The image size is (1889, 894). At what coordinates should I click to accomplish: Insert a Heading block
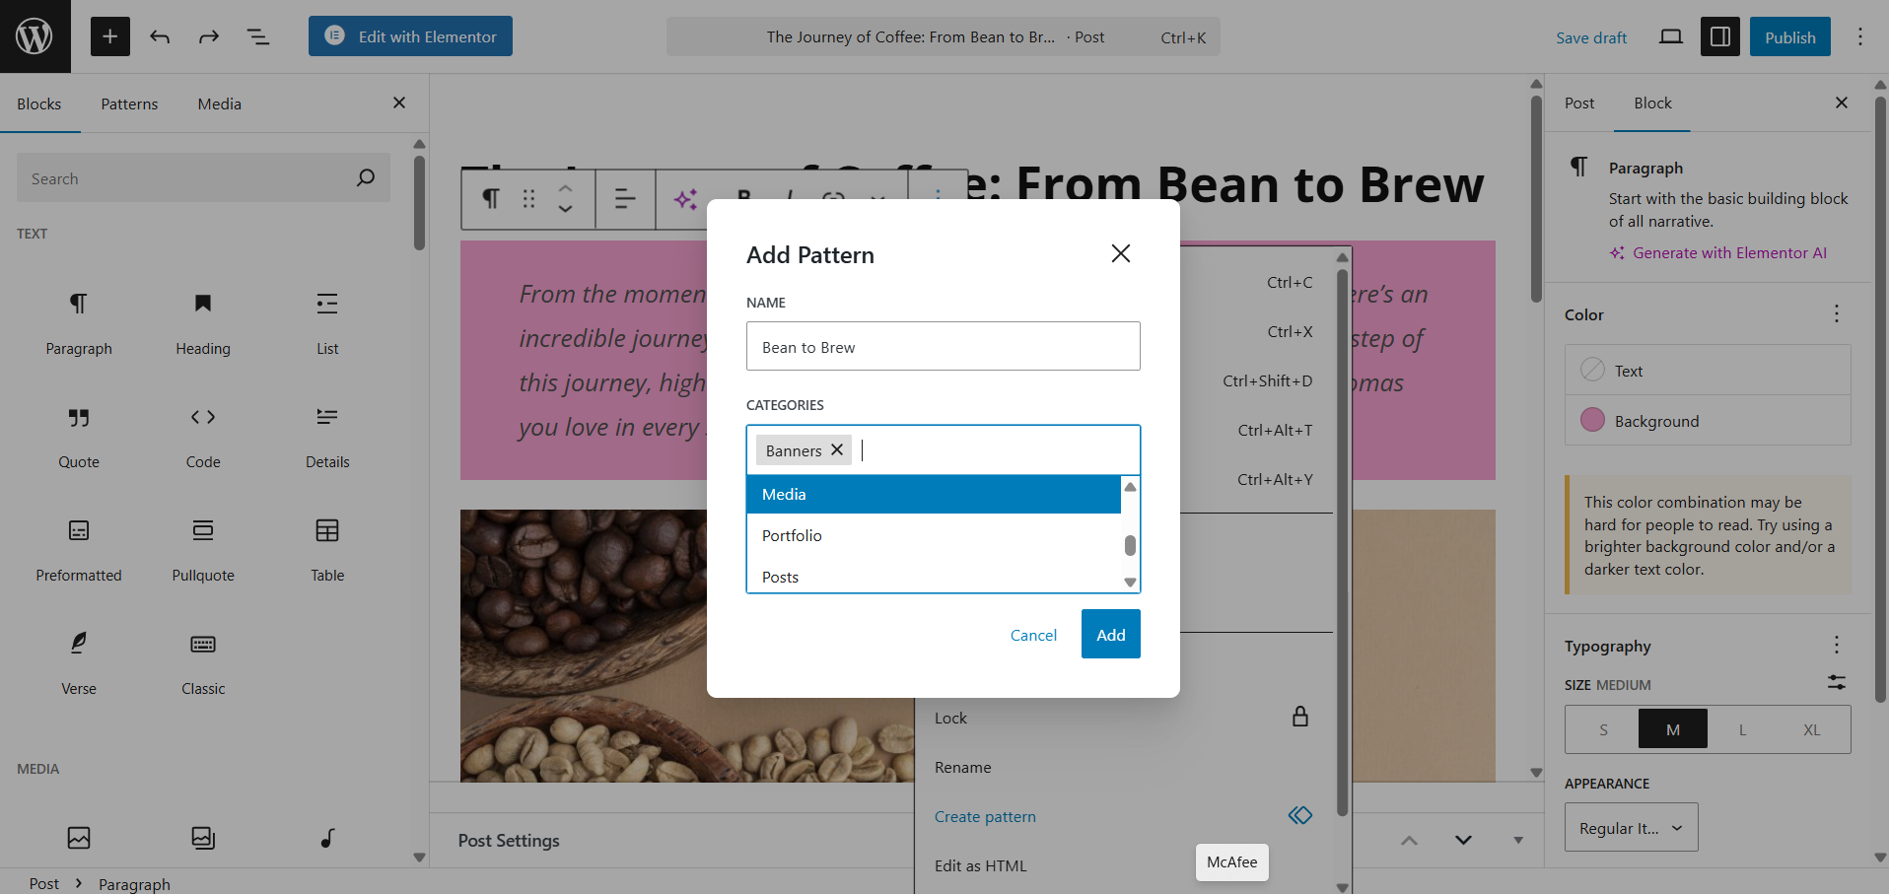coord(203,323)
